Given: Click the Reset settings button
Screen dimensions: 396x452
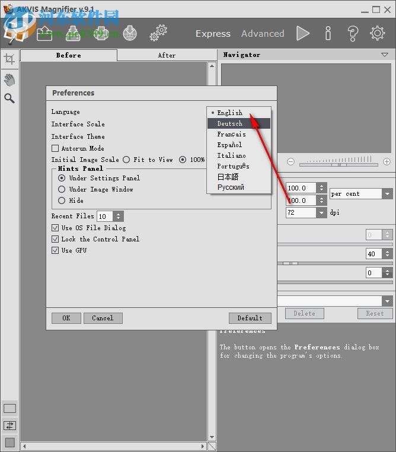Looking at the screenshot, I should coord(375,313).
